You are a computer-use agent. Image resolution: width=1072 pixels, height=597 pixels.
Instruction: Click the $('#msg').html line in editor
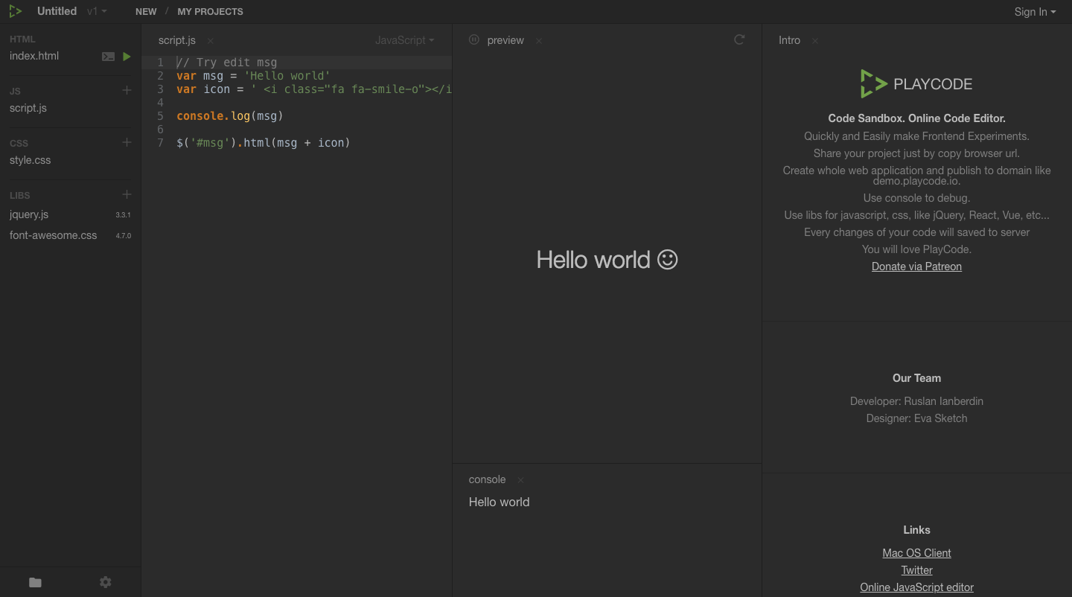click(263, 143)
